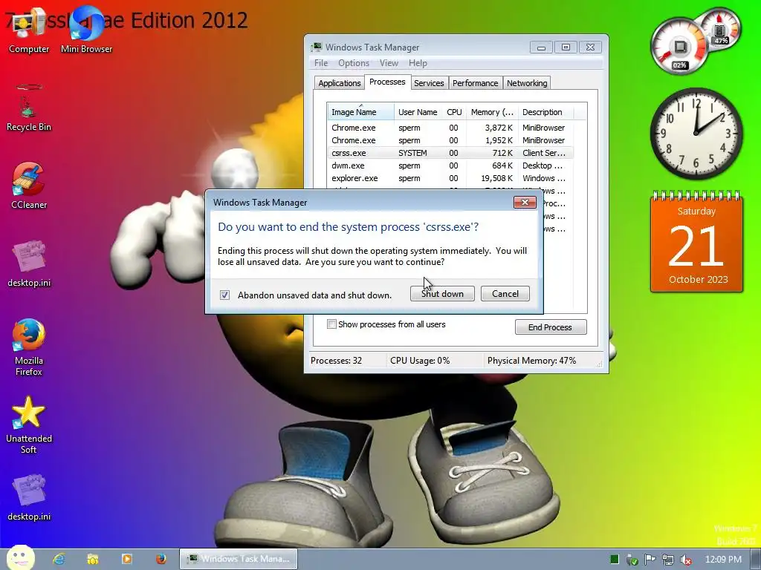
Task: Switch to the Networking tab
Action: [x=527, y=83]
